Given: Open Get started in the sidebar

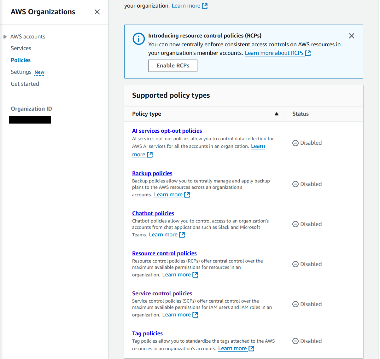Looking at the screenshot, I should pos(25,84).
